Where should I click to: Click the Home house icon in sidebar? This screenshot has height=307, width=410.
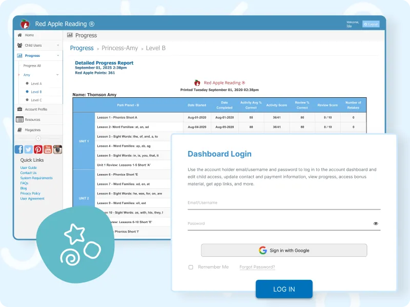(x=19, y=35)
